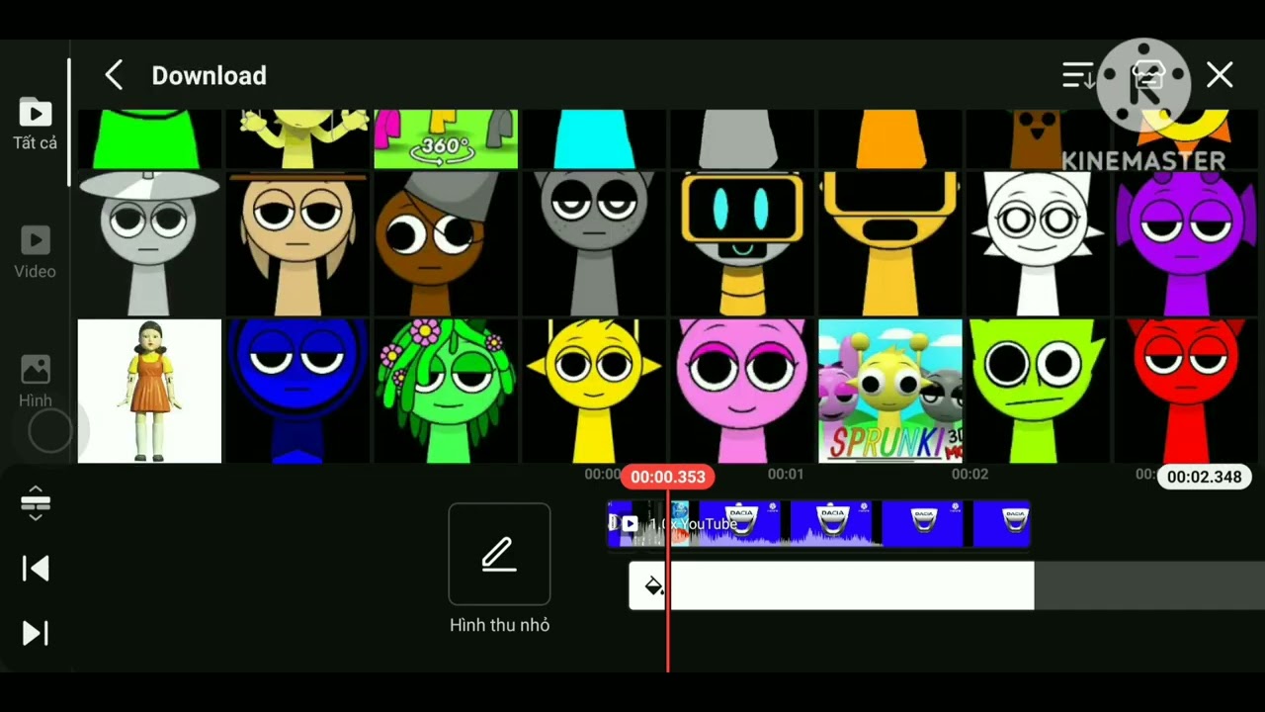Select the white color layer clip

pos(831,586)
